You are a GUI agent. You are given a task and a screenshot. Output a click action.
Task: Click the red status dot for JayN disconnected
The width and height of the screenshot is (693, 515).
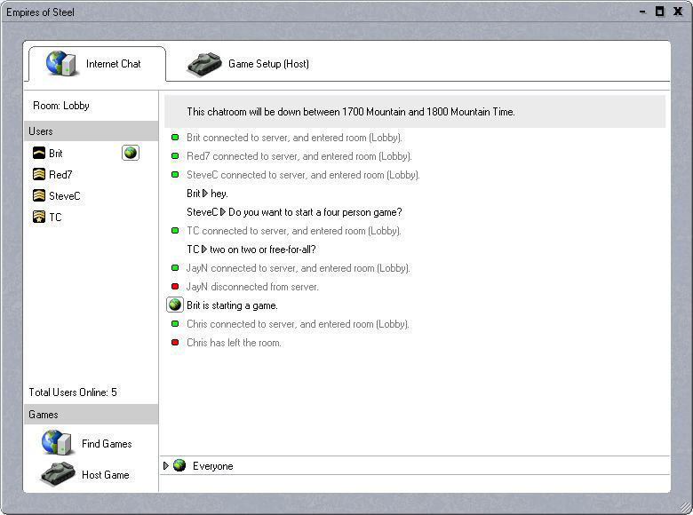tap(175, 286)
